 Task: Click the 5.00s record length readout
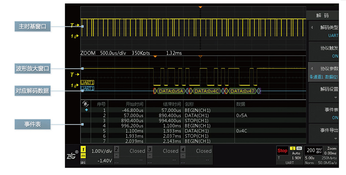[x=310, y=158]
